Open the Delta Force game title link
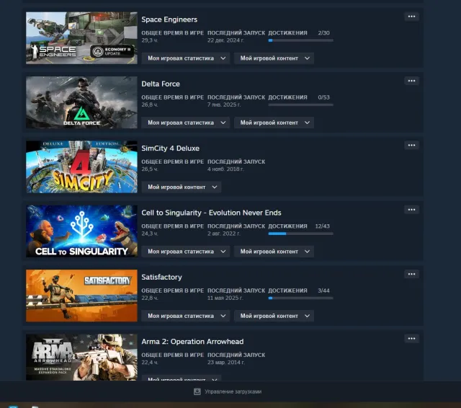 161,84
